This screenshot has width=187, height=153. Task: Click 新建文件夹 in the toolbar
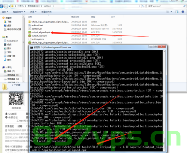(46, 12)
